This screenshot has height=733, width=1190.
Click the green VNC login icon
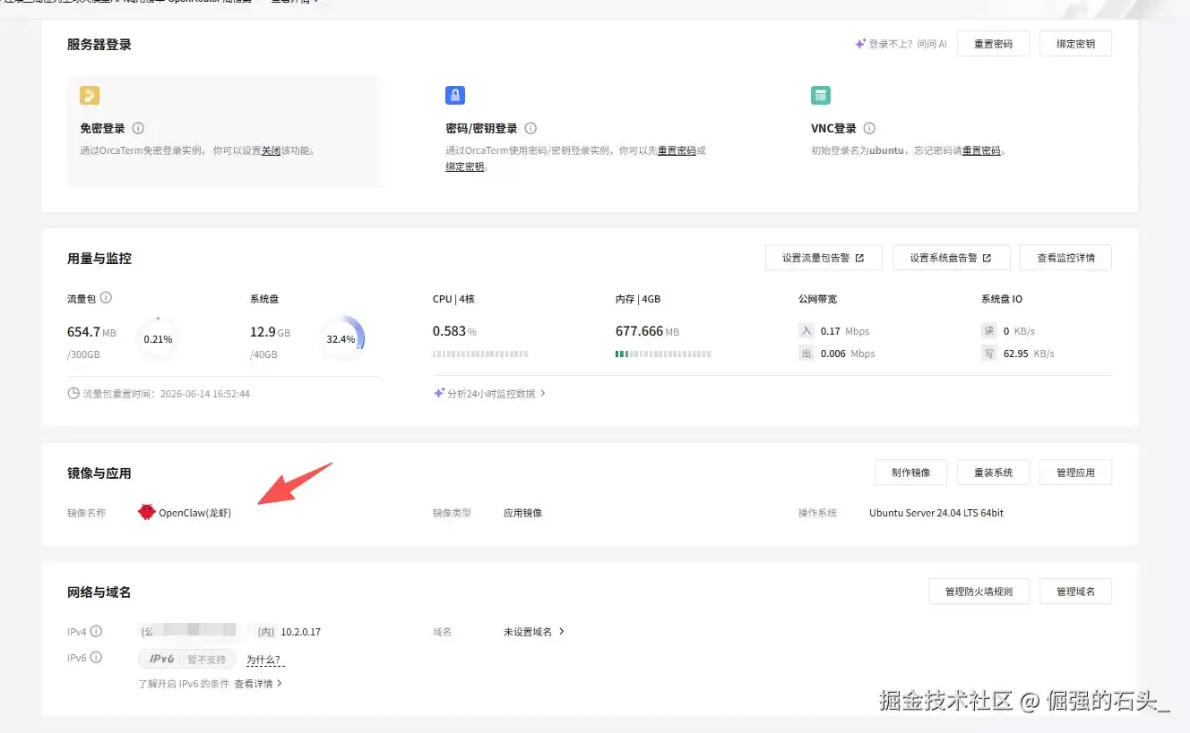coord(821,96)
